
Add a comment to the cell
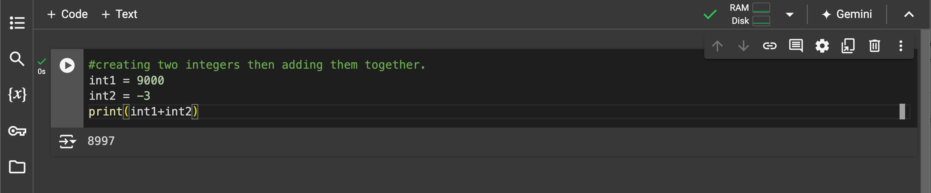pyautogui.click(x=795, y=46)
